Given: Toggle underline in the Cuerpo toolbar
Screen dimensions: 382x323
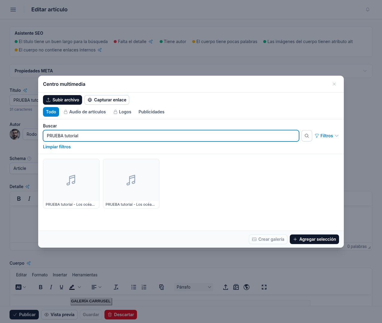Looking at the screenshot, I should (x=61, y=287).
